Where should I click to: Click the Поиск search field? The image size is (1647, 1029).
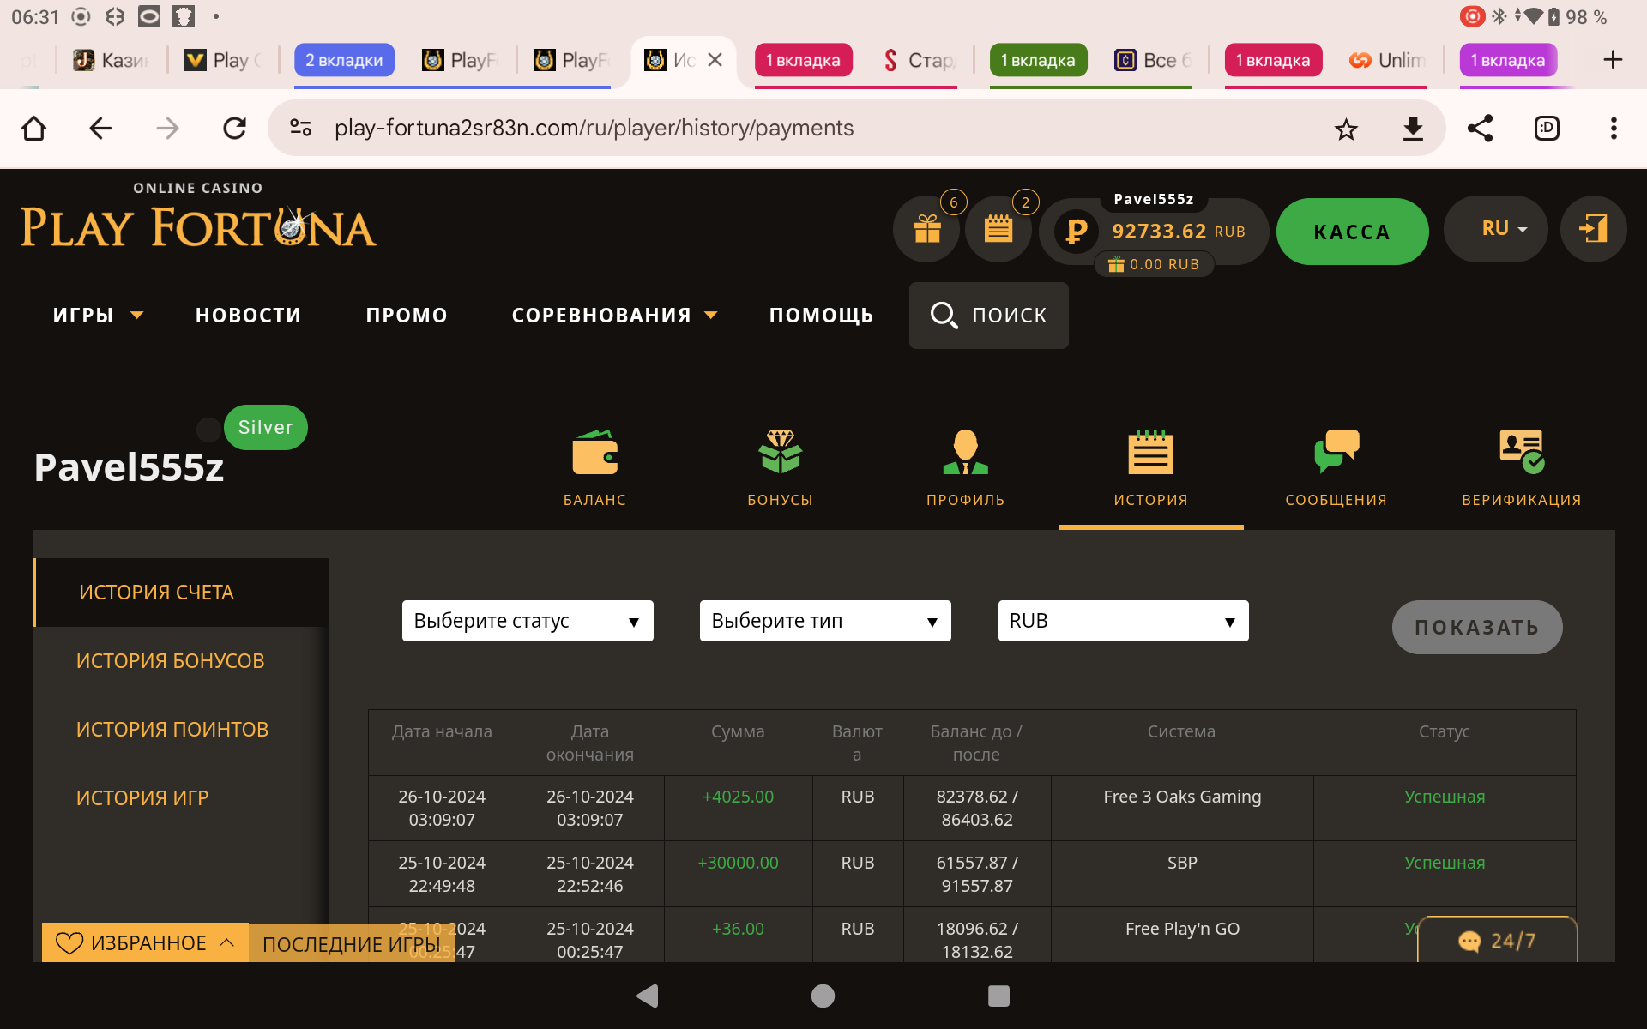(x=988, y=316)
